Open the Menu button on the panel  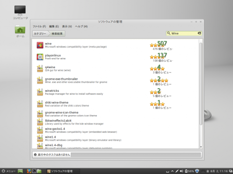pos(8,171)
